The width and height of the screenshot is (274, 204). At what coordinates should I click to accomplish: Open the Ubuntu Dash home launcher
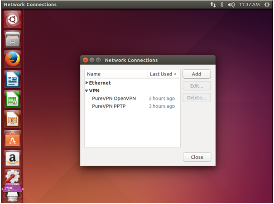click(x=12, y=19)
